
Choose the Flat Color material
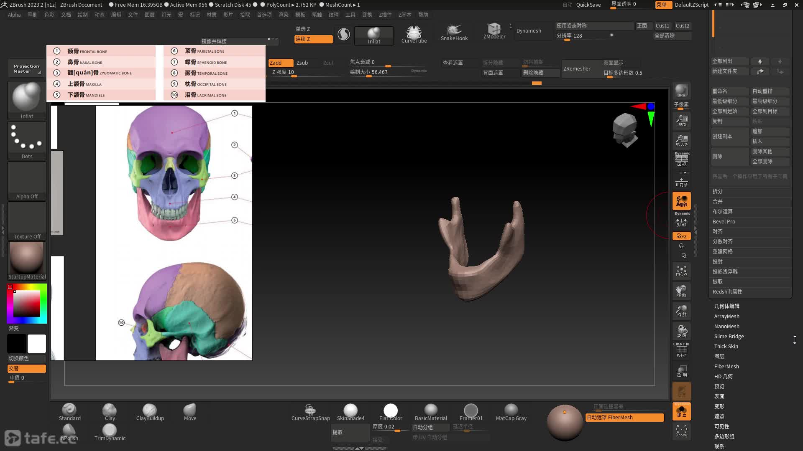pos(391,413)
